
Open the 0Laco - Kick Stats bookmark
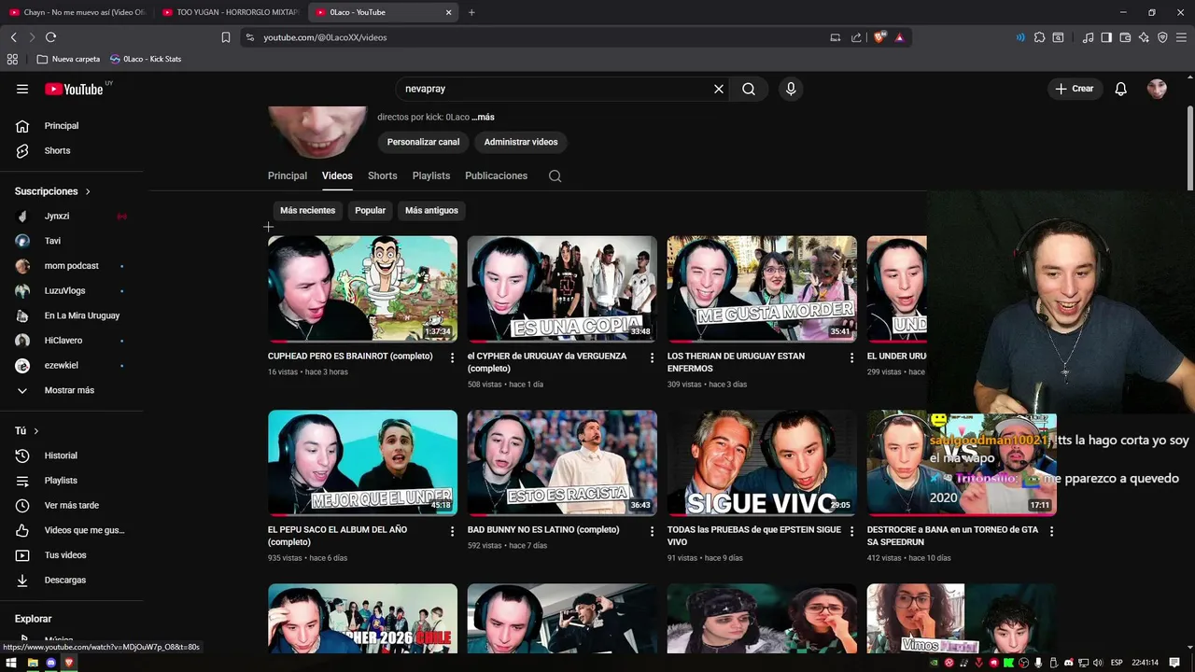tap(146, 59)
